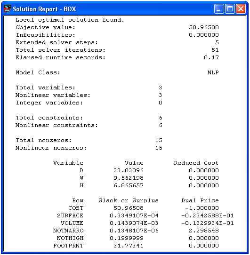This screenshot has width=250, height=255.
Task: Click the Dual Price column header
Action: 200,200
